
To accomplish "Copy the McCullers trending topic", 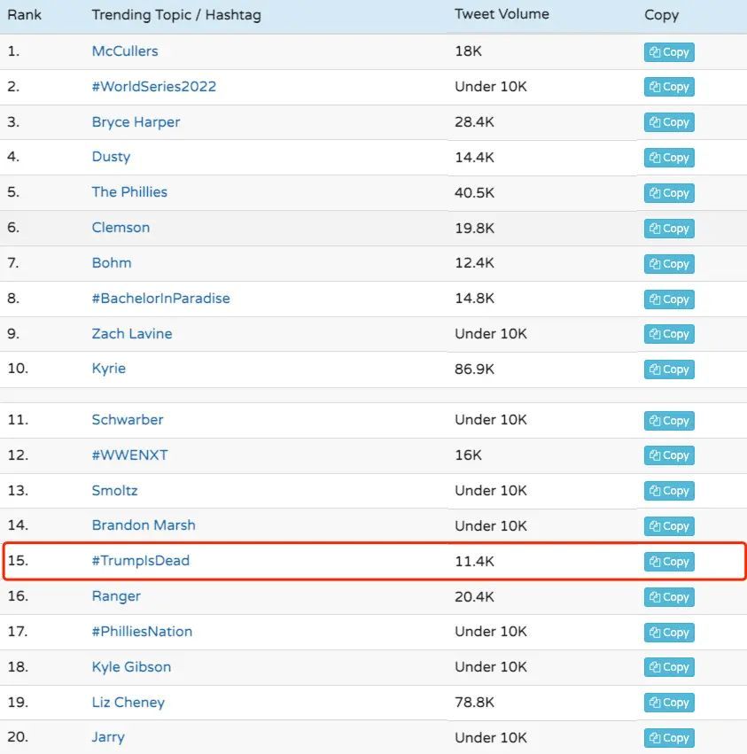I will click(x=669, y=52).
